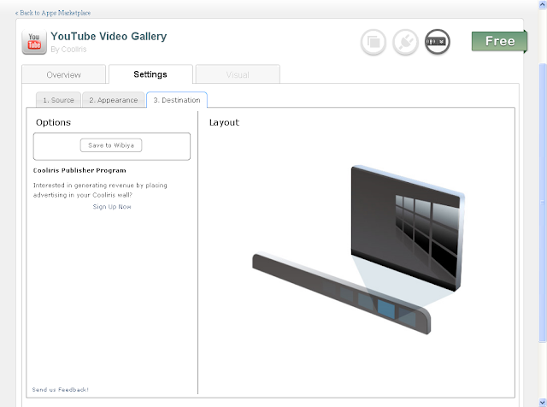Click the scrollbar up arrow
Viewport: 547px width, 407px height.
point(543,3)
